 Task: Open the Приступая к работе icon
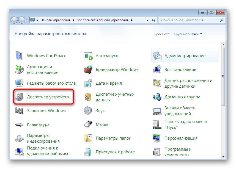(x=88, y=152)
